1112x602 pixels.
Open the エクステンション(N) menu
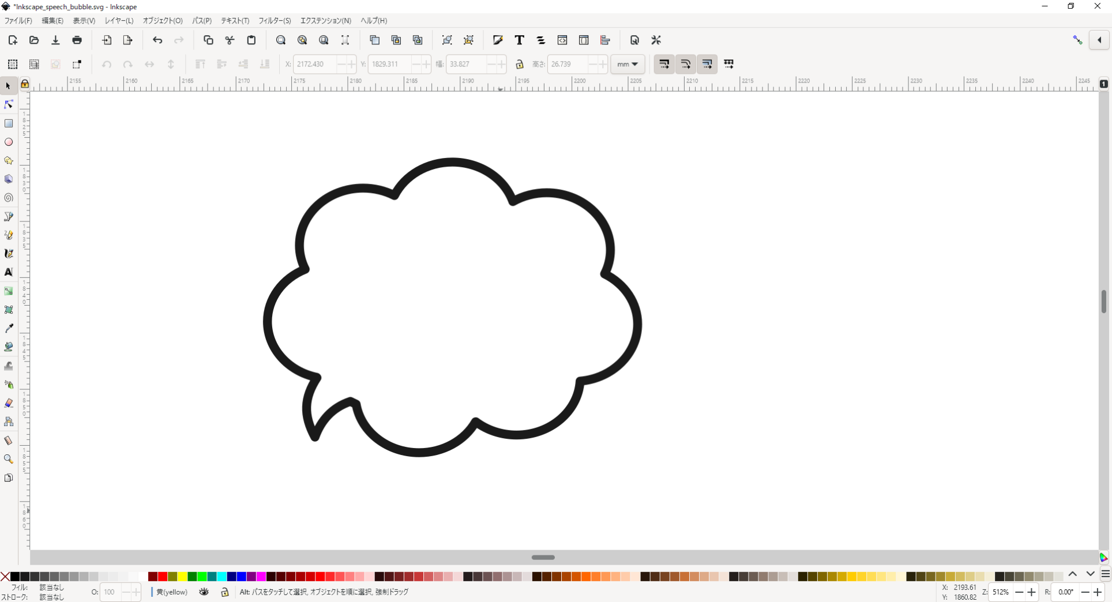pos(325,21)
